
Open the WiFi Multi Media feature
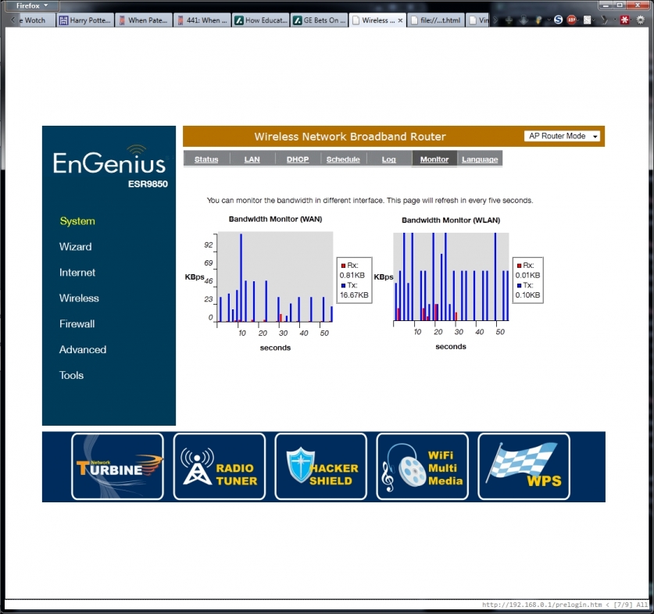[422, 466]
